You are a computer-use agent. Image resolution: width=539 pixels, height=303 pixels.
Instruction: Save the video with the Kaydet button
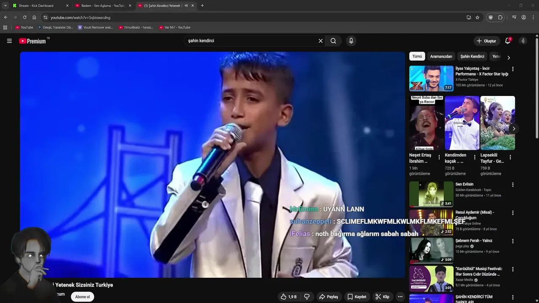coord(357,297)
